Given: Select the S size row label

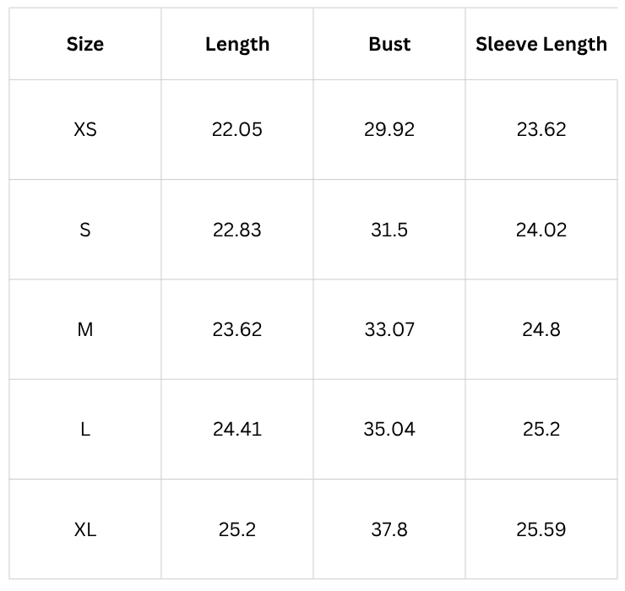Looking at the screenshot, I should click(x=85, y=230).
